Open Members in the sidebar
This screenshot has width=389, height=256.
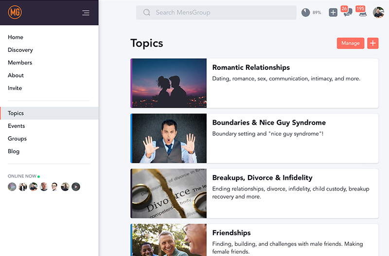click(20, 63)
